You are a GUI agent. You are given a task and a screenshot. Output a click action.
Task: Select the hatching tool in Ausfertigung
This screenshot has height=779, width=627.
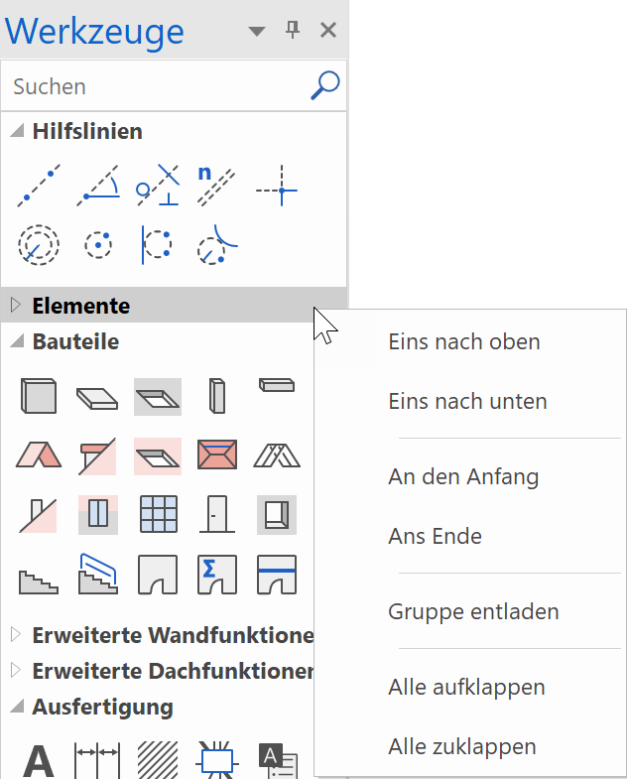tap(158, 761)
